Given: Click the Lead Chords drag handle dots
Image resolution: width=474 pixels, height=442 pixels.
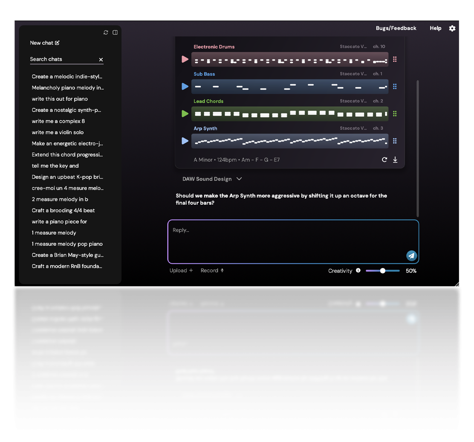Looking at the screenshot, I should (395, 114).
